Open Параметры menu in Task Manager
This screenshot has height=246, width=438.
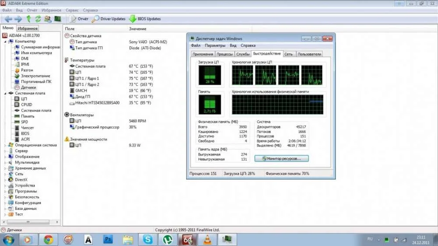pyautogui.click(x=215, y=45)
